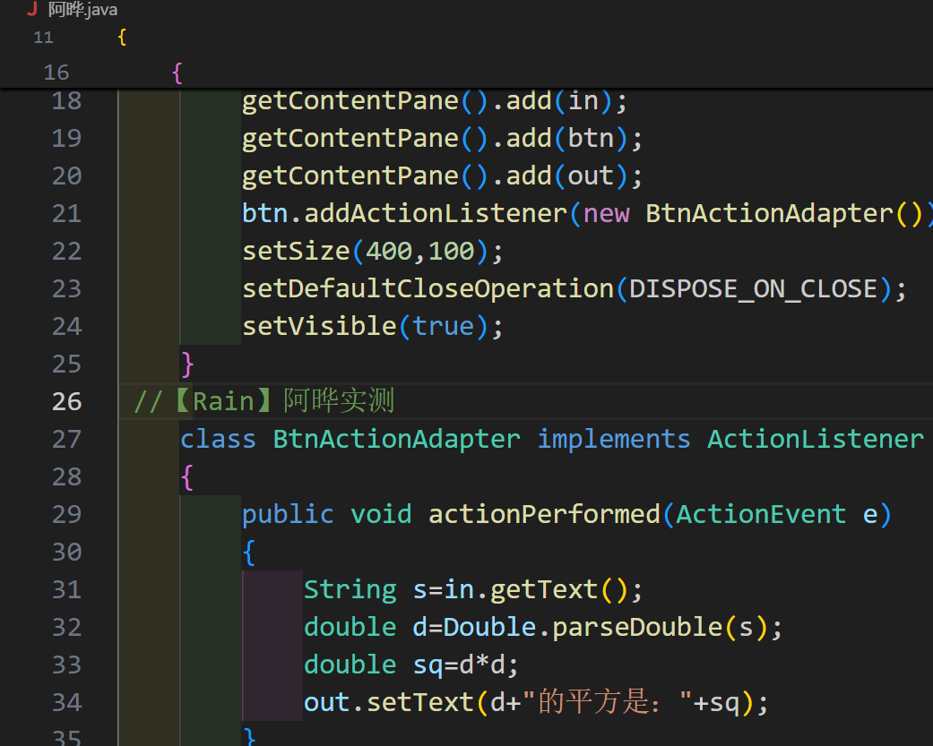Click the DISPOSE_ON_CLOSE constant
The width and height of the screenshot is (933, 746).
point(754,289)
